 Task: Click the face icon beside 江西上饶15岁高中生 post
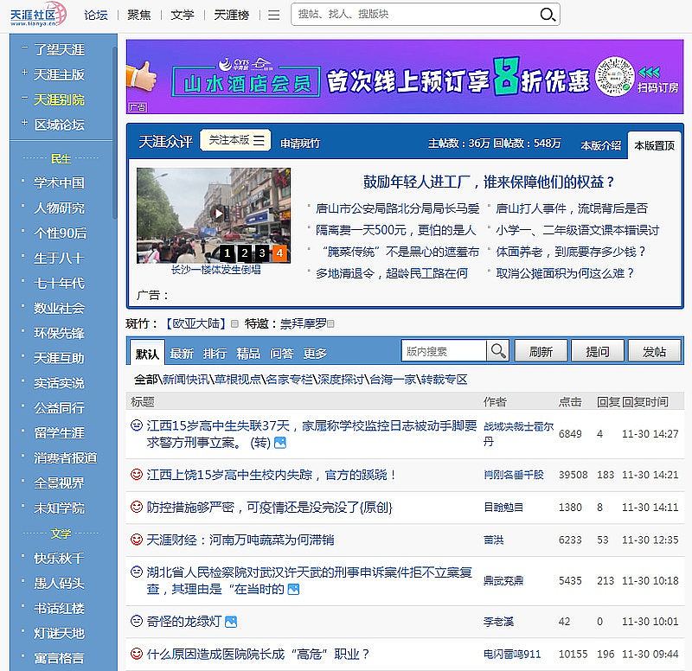point(137,475)
